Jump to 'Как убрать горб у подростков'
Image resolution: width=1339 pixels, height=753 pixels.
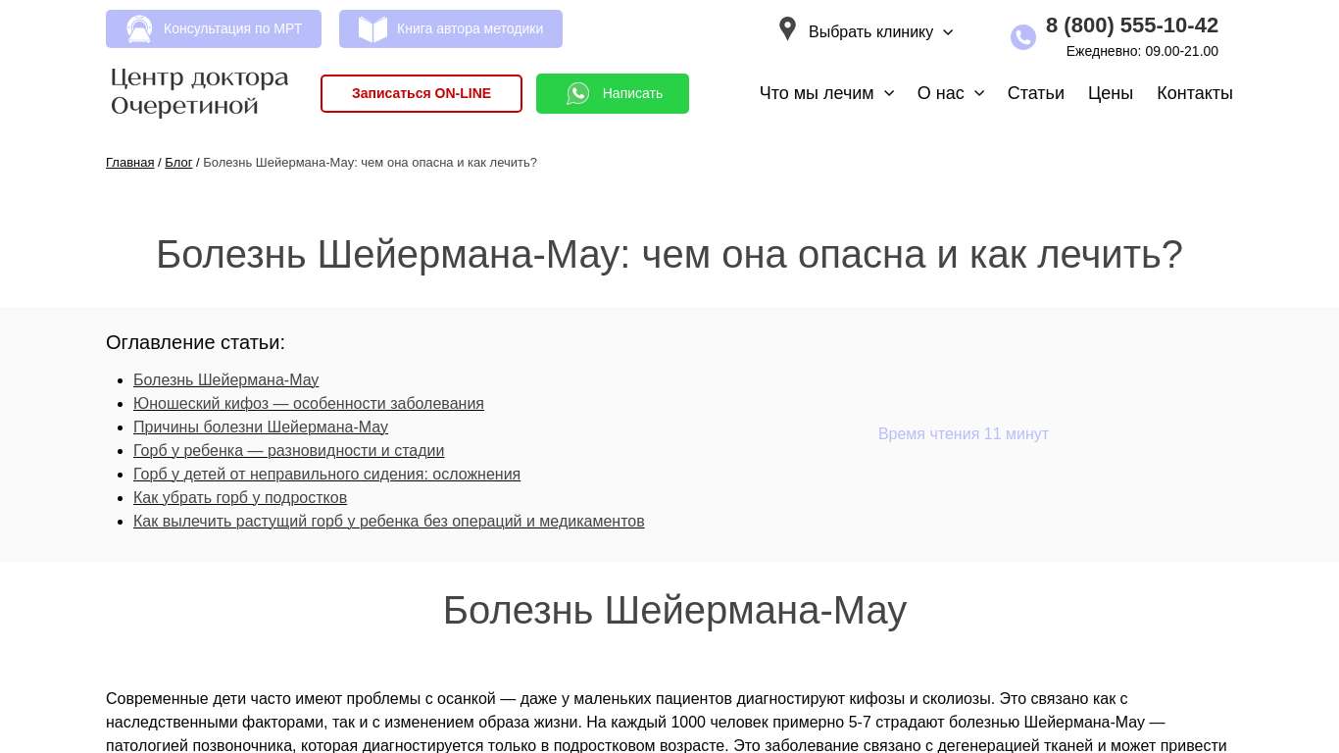pyautogui.click(x=239, y=498)
